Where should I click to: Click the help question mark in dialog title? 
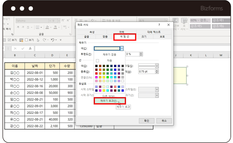coord(159,25)
